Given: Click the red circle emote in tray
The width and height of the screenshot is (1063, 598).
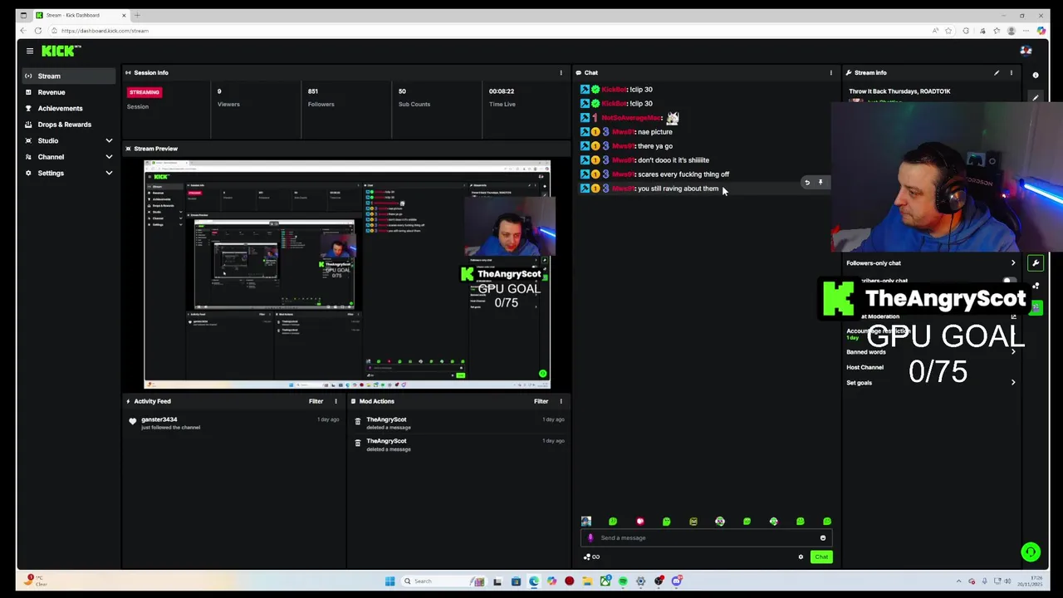Looking at the screenshot, I should click(x=639, y=522).
